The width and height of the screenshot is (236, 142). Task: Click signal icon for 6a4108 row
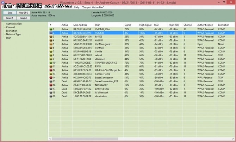click(x=51, y=37)
